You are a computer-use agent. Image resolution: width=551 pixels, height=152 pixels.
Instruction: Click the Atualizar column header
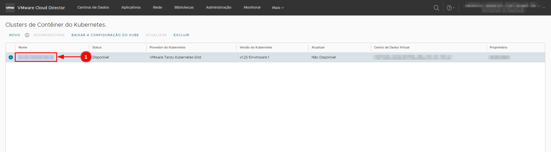(x=318, y=48)
